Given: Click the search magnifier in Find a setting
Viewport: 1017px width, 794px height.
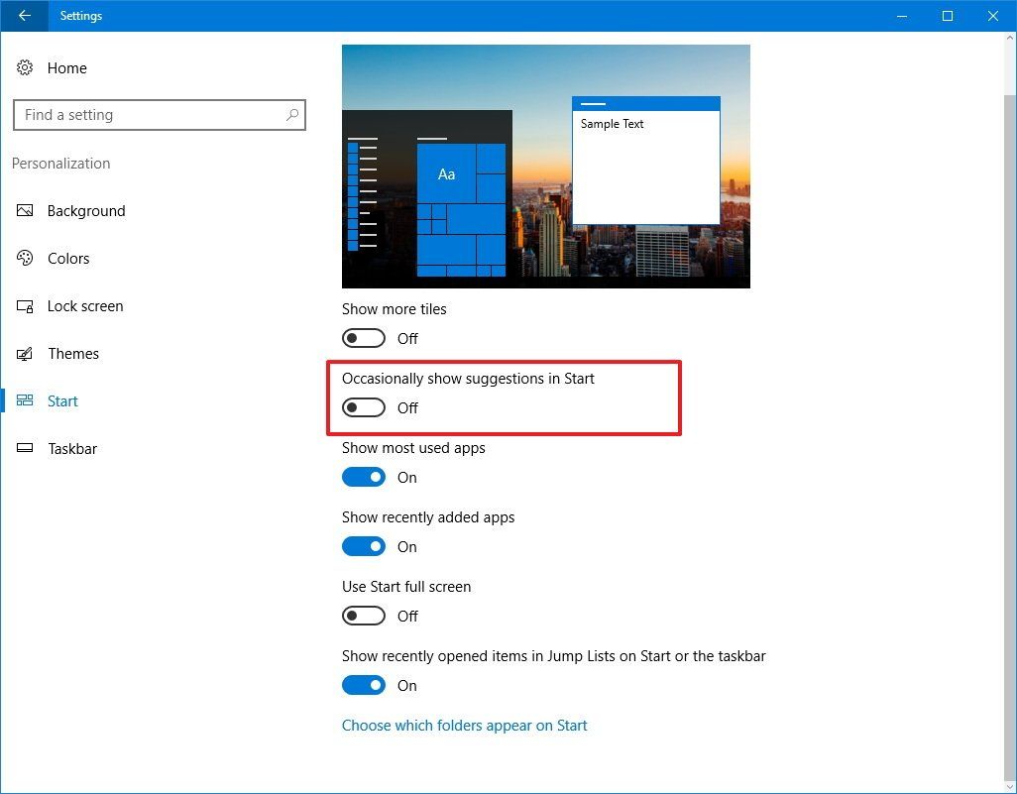Looking at the screenshot, I should click(x=292, y=115).
